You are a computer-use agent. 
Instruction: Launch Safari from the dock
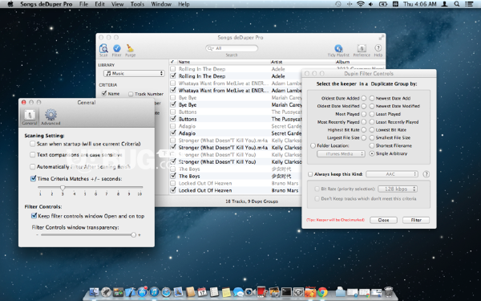click(166, 292)
